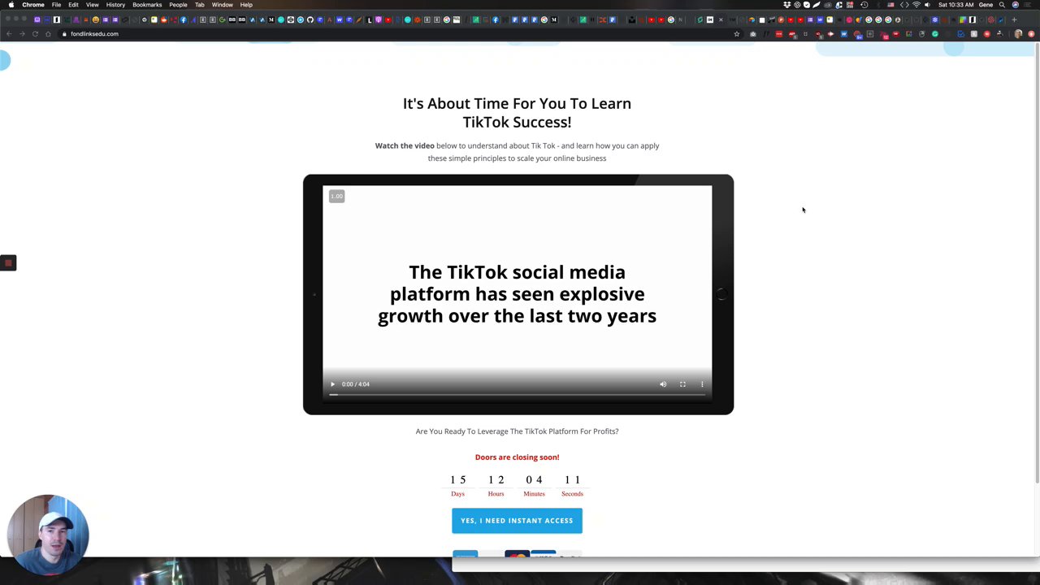Click YES, I NEED INSTANT ACCESS button
The image size is (1040, 585).
point(517,521)
